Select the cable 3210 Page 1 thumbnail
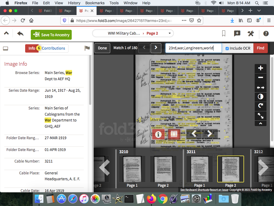Screen dimensions: 274x206 (x=132, y=169)
